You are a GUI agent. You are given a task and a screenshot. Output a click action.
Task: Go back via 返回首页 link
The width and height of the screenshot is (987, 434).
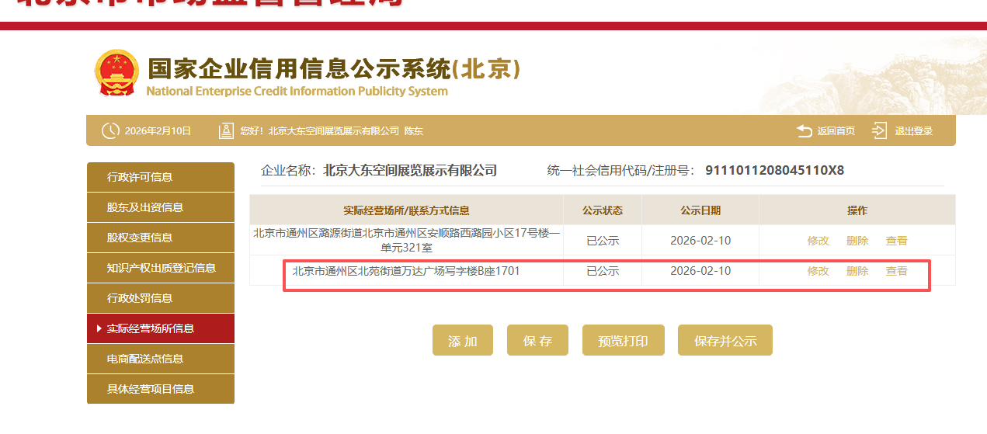tap(836, 131)
